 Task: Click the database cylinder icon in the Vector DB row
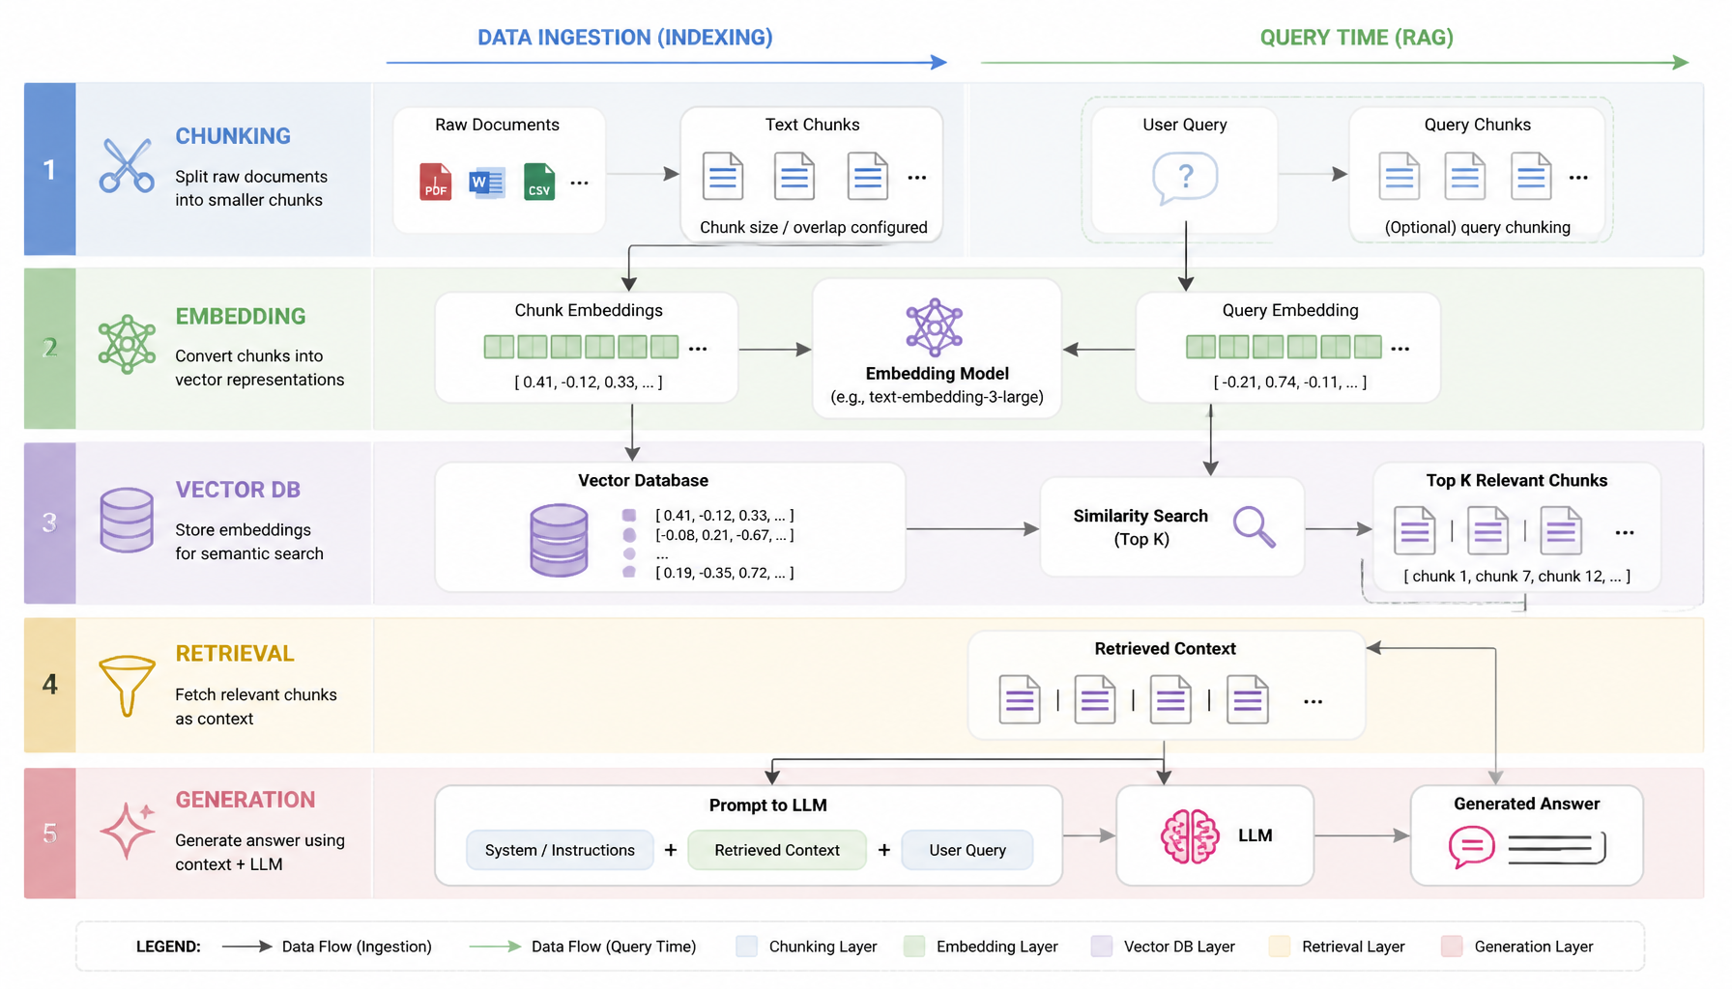[127, 520]
